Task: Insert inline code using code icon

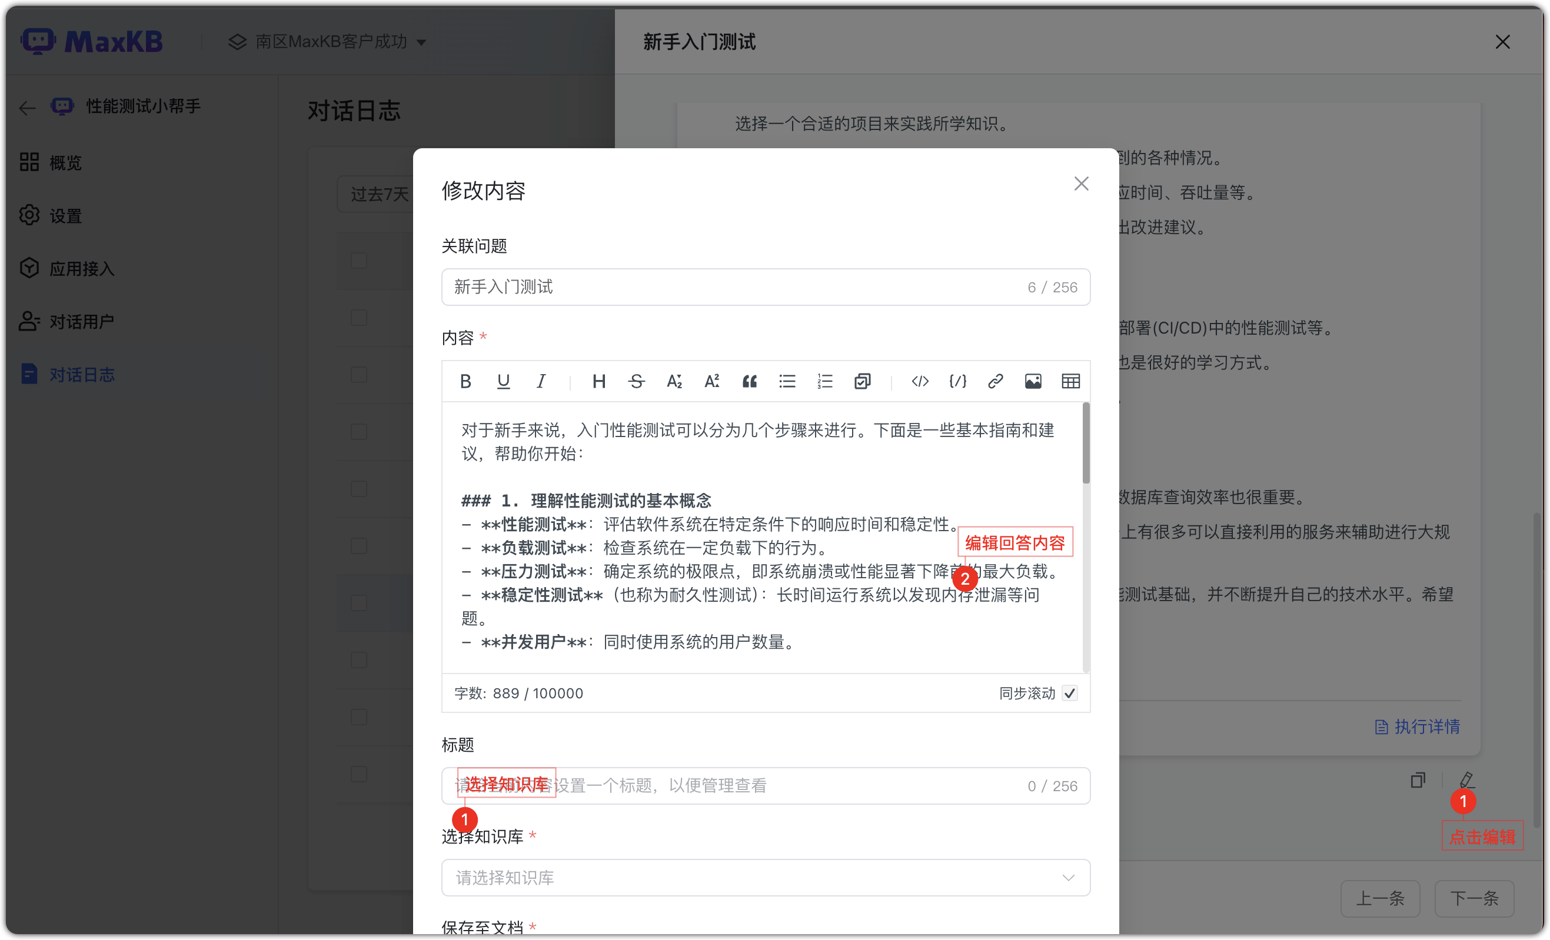Action: 920,381
